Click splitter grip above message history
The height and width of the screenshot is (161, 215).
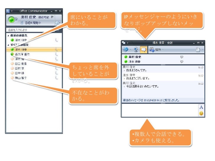click(163, 65)
